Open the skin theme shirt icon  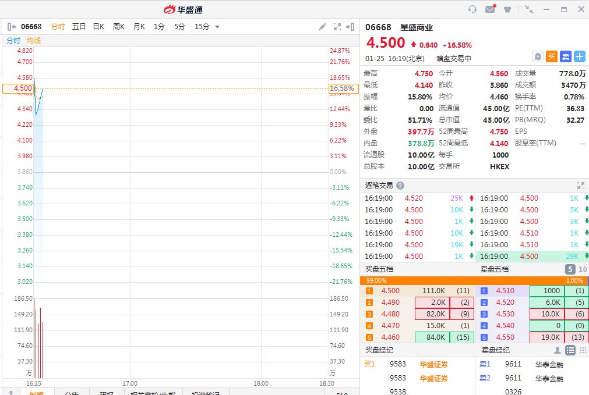coord(507,9)
